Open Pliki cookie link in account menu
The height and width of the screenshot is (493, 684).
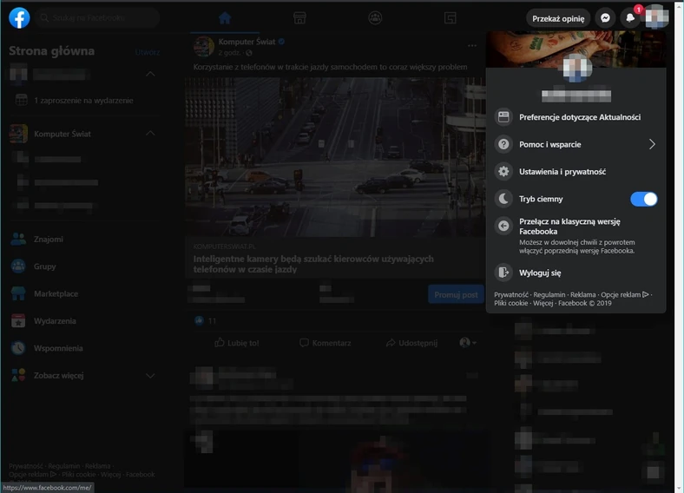coord(510,303)
